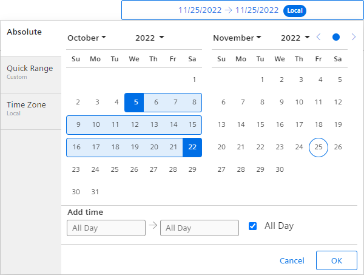Screen dimensions: 364x275
Task: Click the end time All Day field
Action: pos(200,228)
